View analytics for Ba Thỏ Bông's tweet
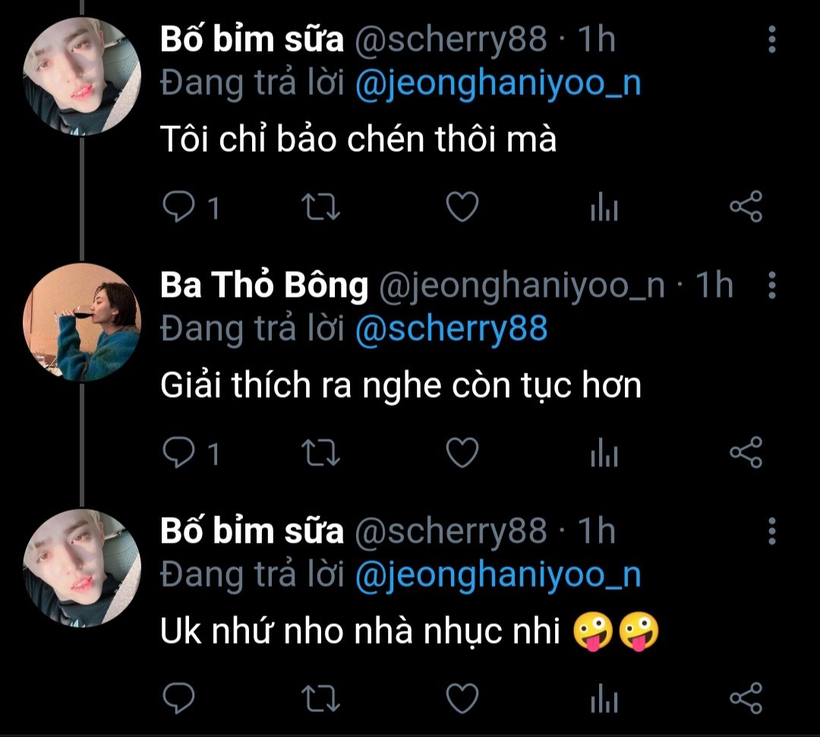Screen dimensions: 820x737 pos(604,453)
